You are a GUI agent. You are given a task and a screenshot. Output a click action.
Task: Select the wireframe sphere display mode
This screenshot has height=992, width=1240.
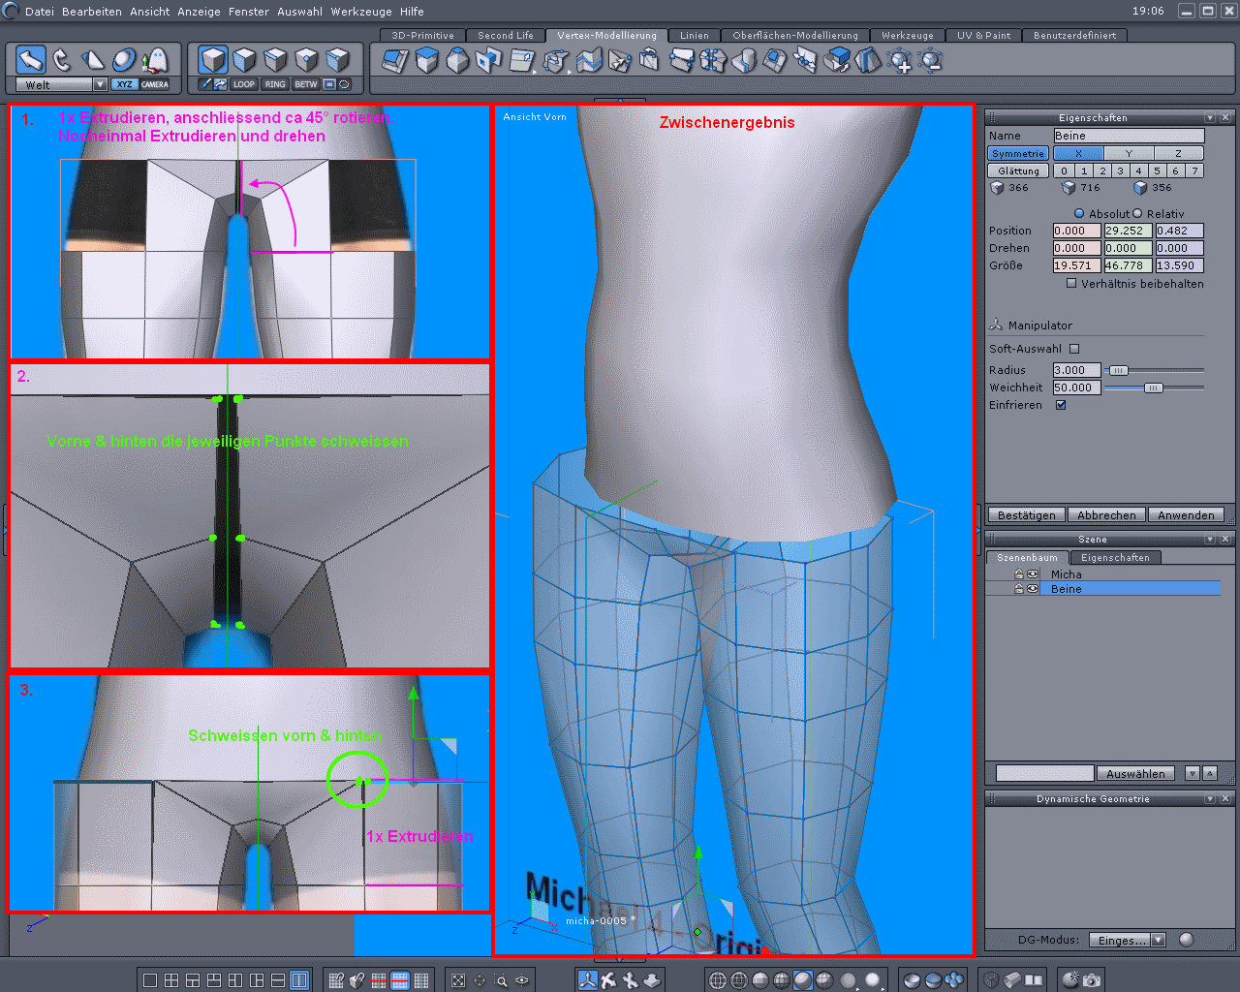coord(718,980)
